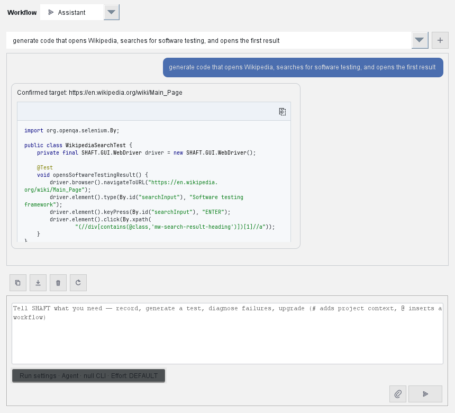Delete conversation with trash icon
Image resolution: width=455 pixels, height=413 pixels.
[x=58, y=283]
